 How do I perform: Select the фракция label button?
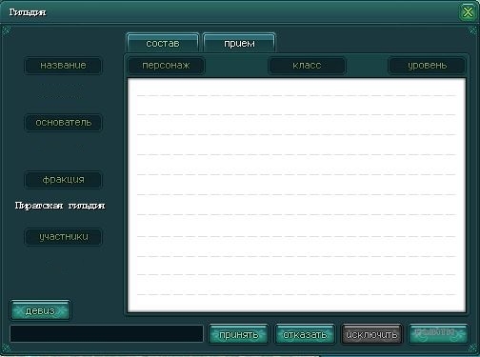tap(63, 180)
